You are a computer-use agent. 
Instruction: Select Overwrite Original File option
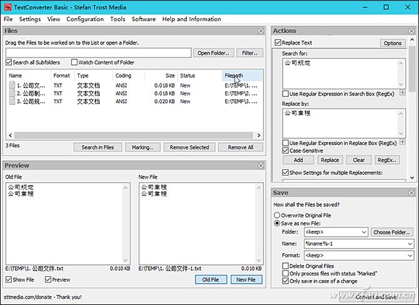click(x=278, y=215)
